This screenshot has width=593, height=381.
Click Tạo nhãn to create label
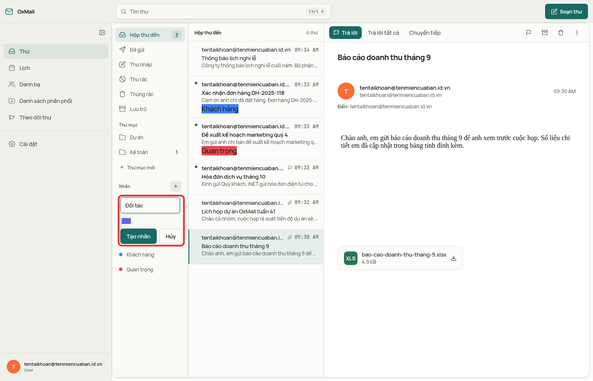pyautogui.click(x=139, y=236)
